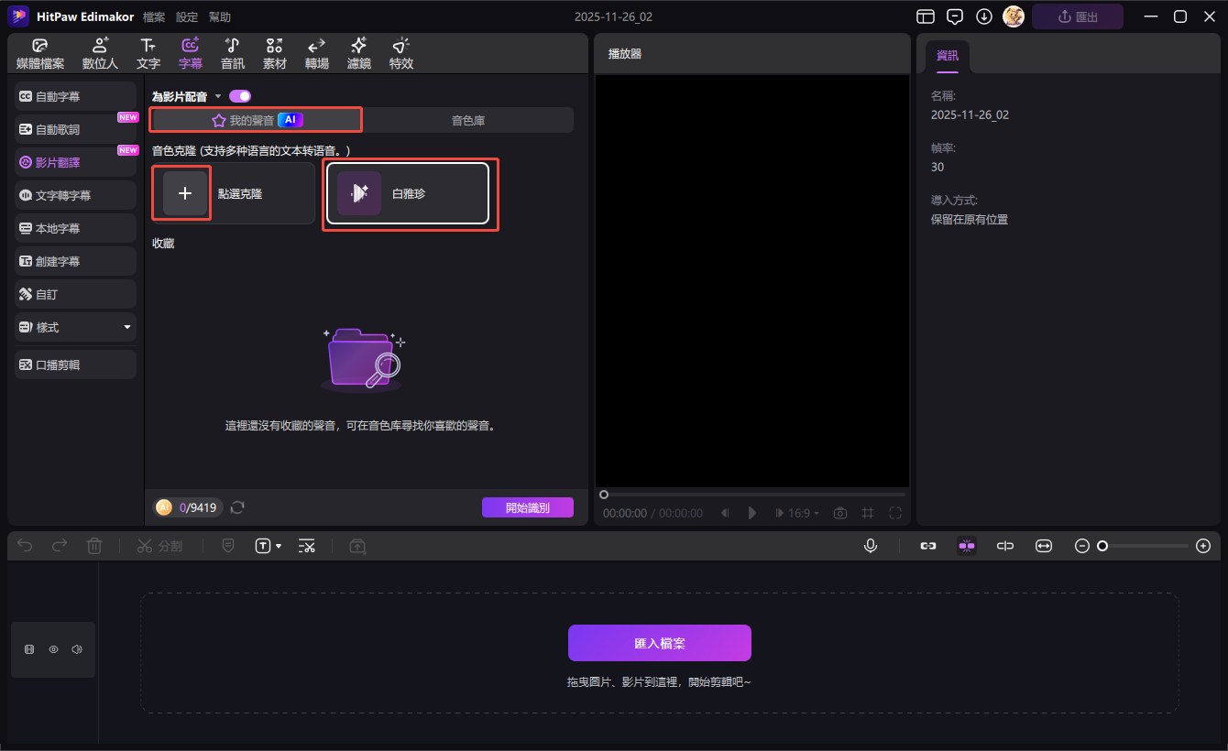Click the 開始識別 button

click(527, 507)
